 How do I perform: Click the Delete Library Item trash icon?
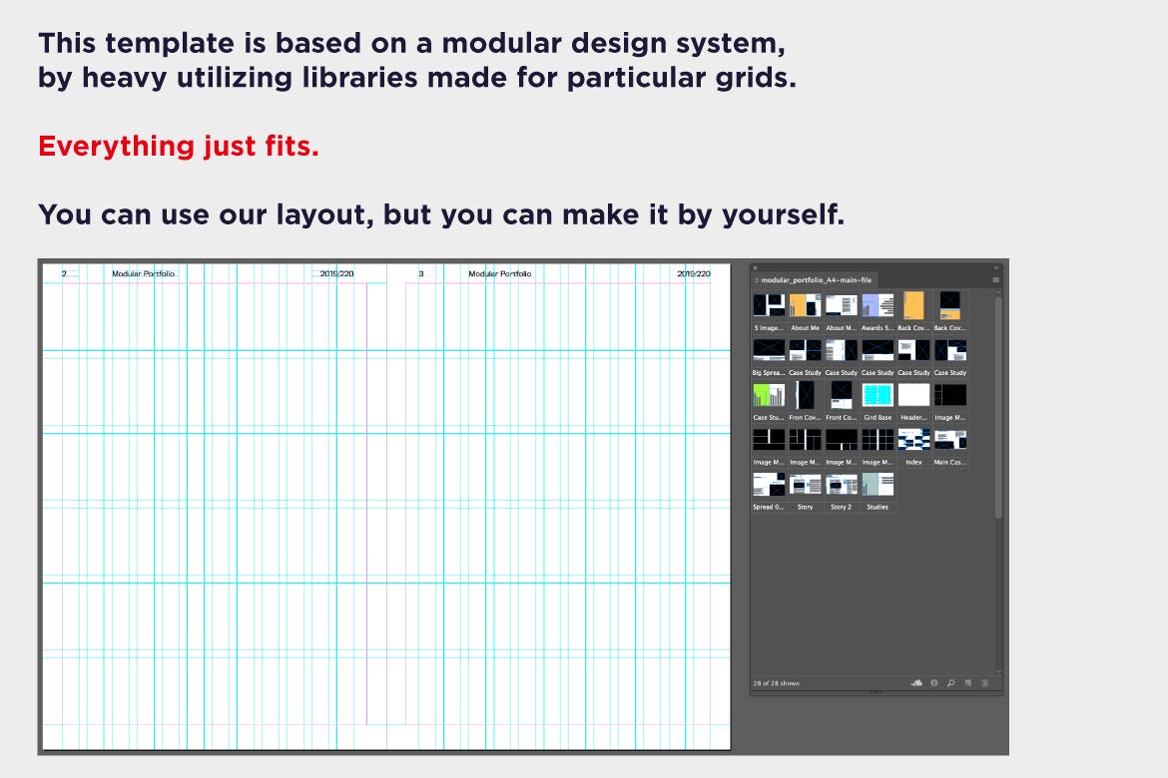(983, 683)
